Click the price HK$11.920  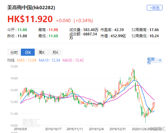pos(30,19)
